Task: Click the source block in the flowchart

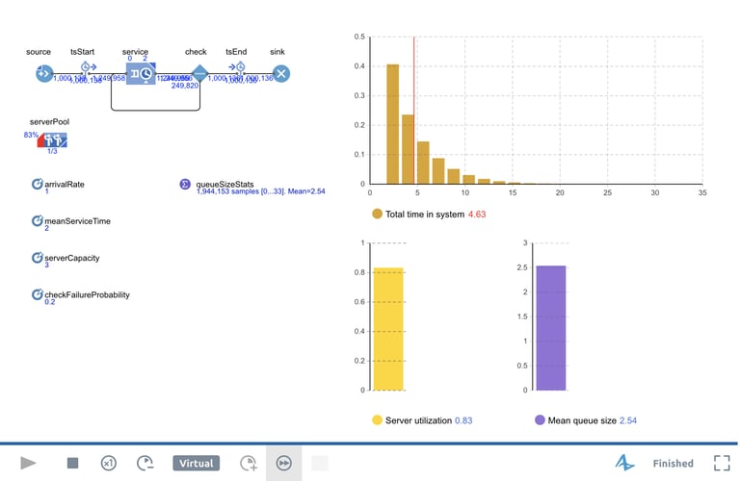Action: 43,73
